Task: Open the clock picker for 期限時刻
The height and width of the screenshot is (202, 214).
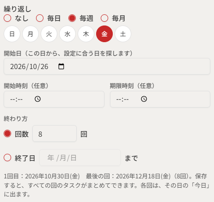Action: pos(144,99)
